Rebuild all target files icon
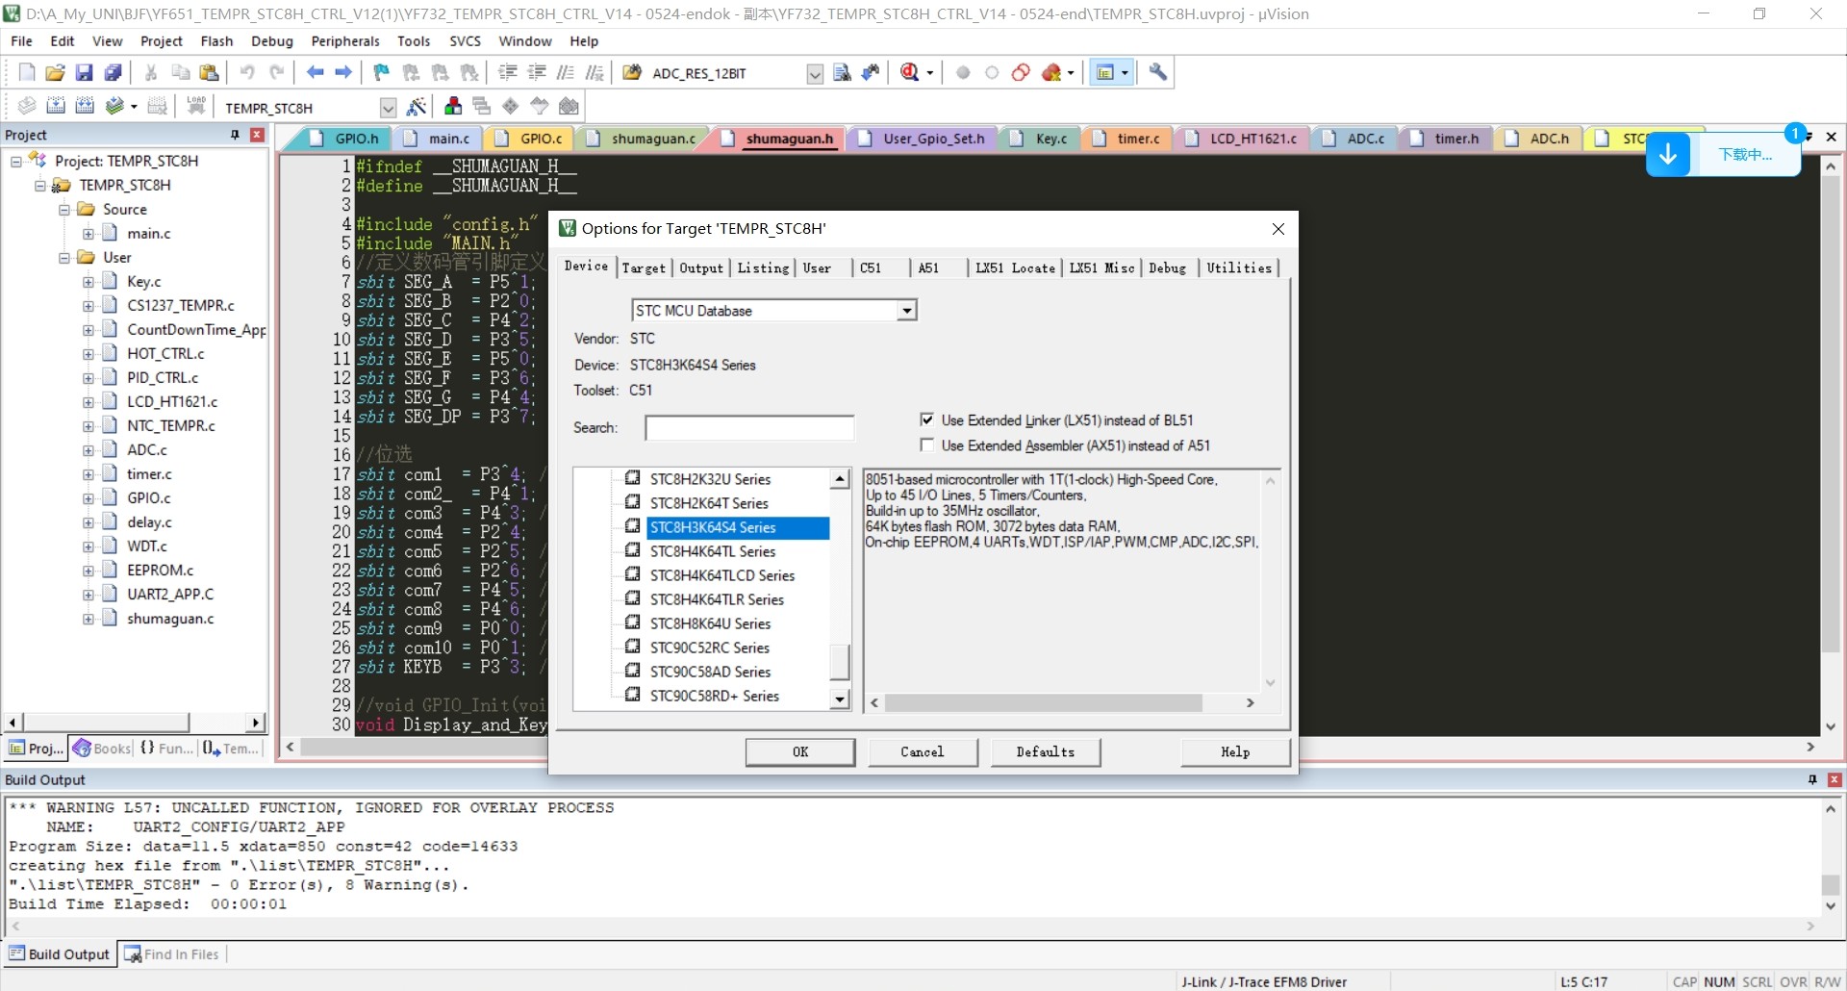This screenshot has width=1847, height=991. coord(85,107)
